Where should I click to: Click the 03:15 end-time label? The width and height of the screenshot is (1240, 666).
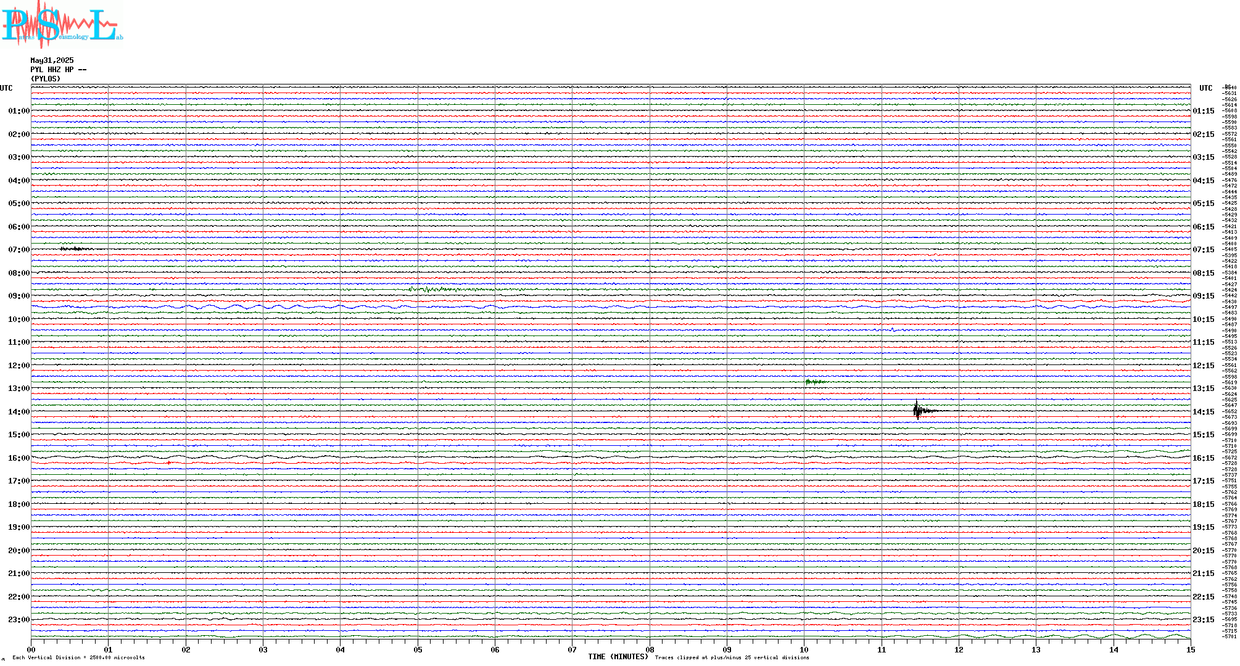(1204, 157)
